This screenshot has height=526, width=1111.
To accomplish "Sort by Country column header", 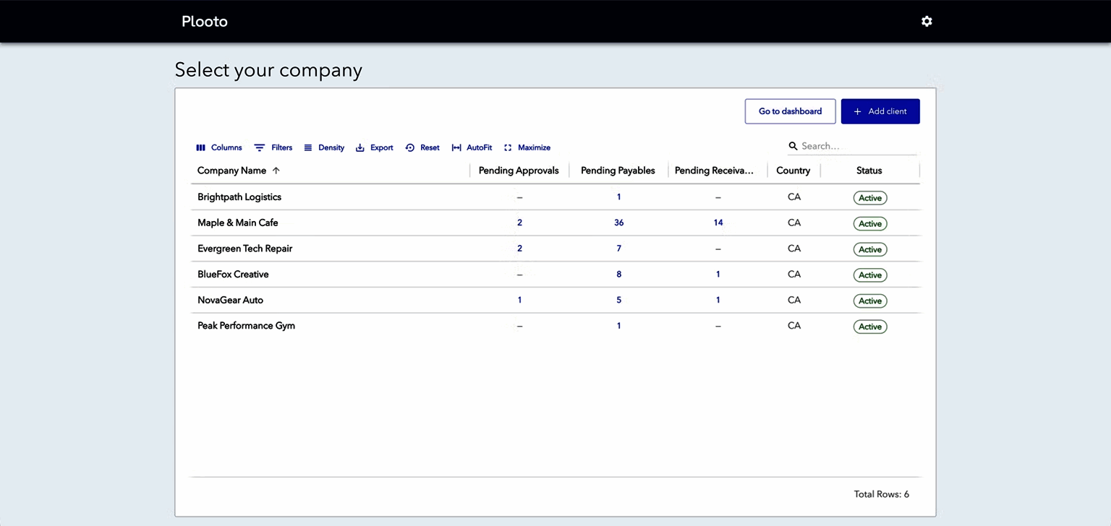I will point(793,171).
